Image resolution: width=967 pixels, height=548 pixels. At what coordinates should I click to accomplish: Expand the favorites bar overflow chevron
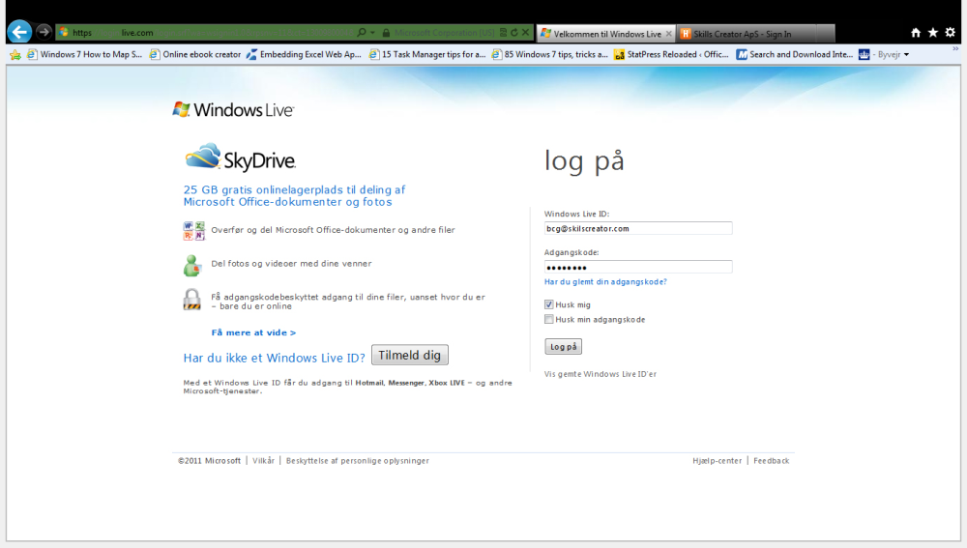(x=955, y=48)
